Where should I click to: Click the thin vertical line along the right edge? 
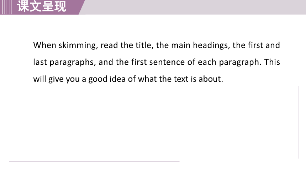click(299, 122)
